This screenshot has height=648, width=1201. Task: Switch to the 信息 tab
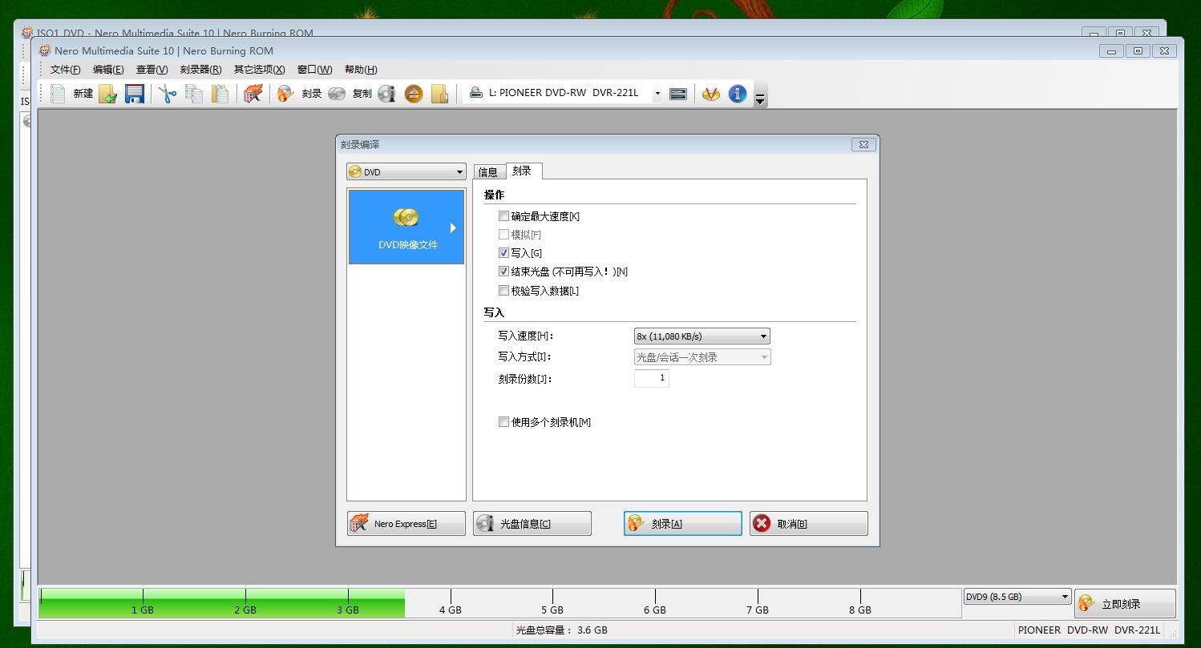(x=487, y=171)
